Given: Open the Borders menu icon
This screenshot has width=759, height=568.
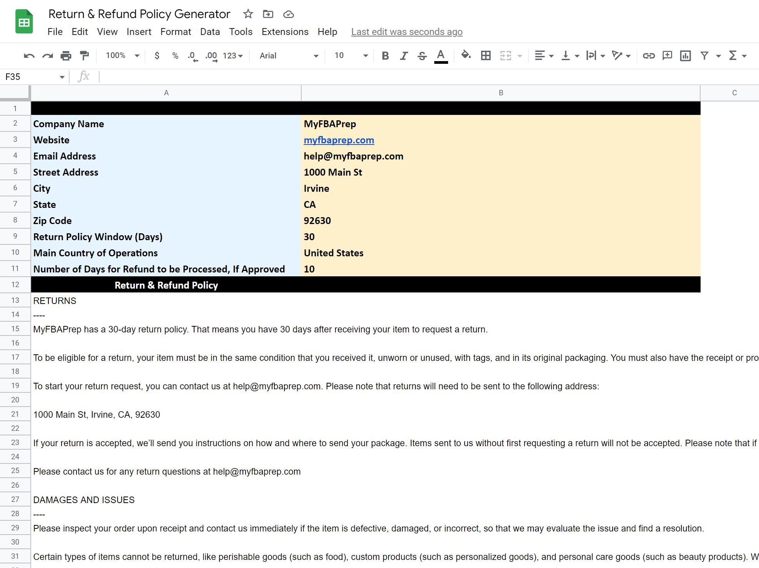Looking at the screenshot, I should [x=485, y=56].
